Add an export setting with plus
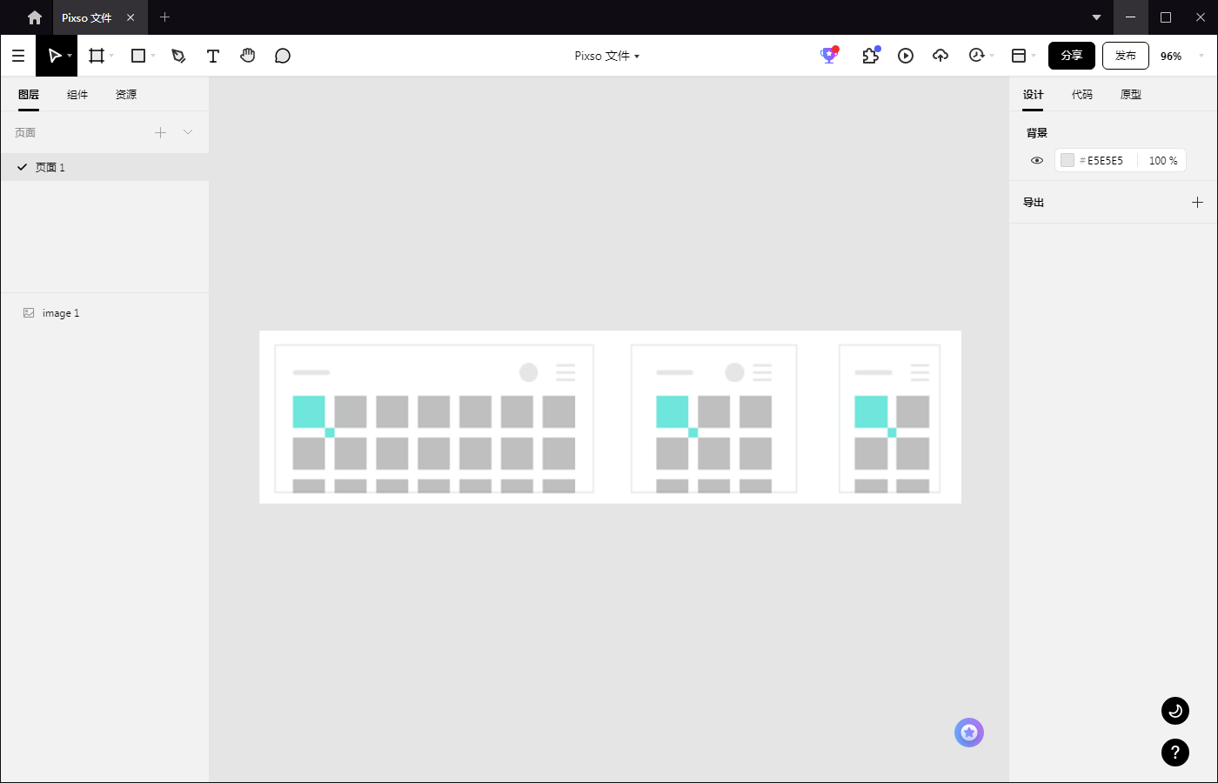Image resolution: width=1218 pixels, height=783 pixels. coord(1197,202)
